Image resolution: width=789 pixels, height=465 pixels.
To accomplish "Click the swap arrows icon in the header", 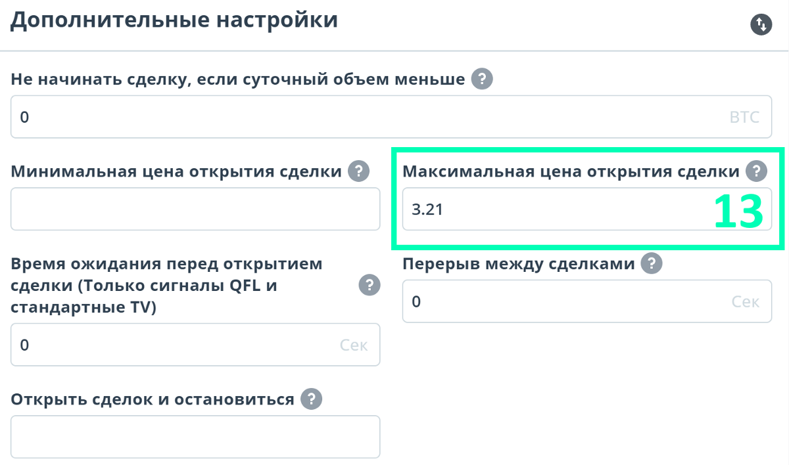I will (761, 25).
